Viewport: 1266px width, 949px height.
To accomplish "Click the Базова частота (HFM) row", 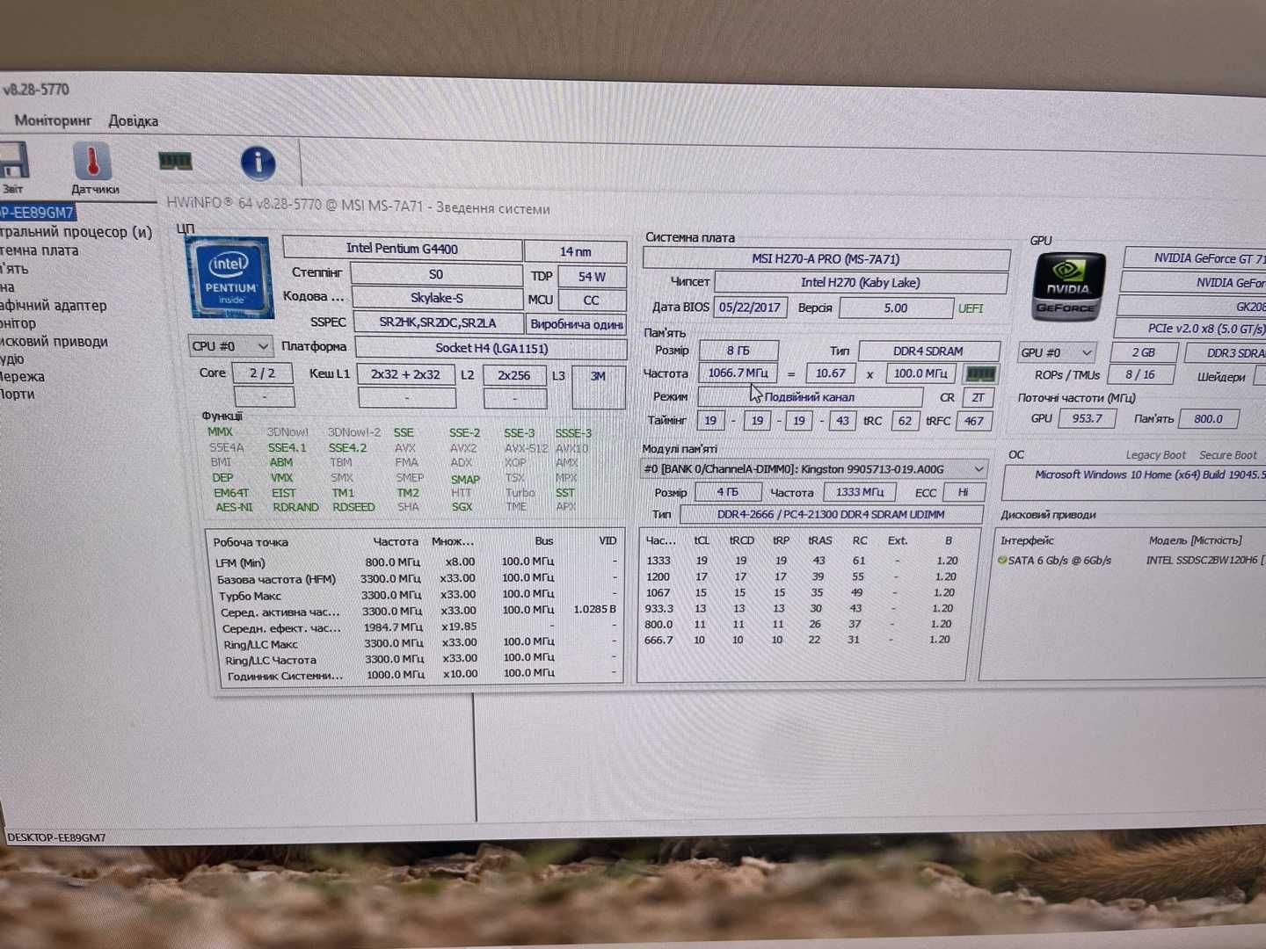I will (417, 578).
